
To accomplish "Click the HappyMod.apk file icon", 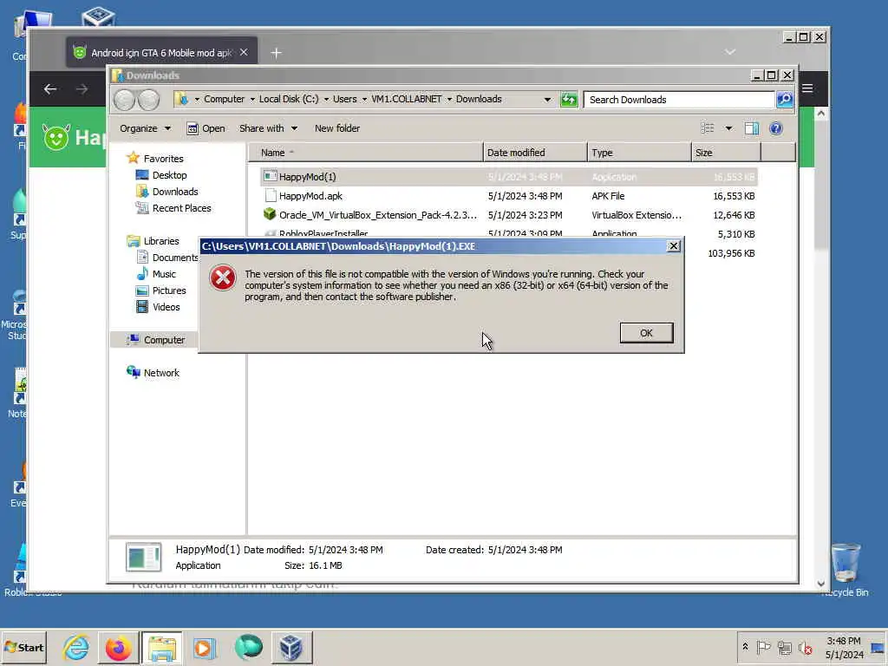I will pyautogui.click(x=271, y=195).
